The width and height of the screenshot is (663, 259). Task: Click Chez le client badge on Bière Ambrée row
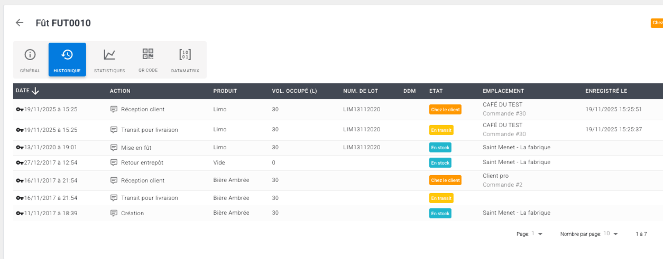445,180
